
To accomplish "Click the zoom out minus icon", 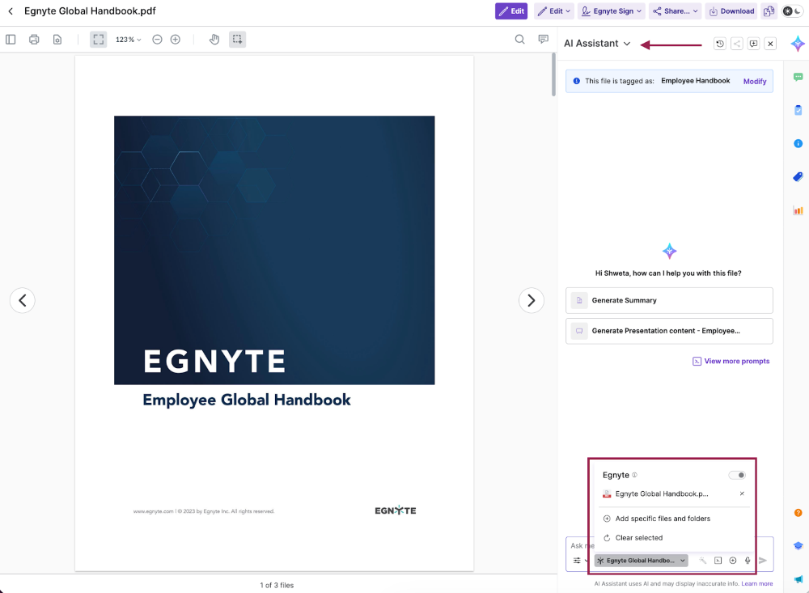I will 157,40.
